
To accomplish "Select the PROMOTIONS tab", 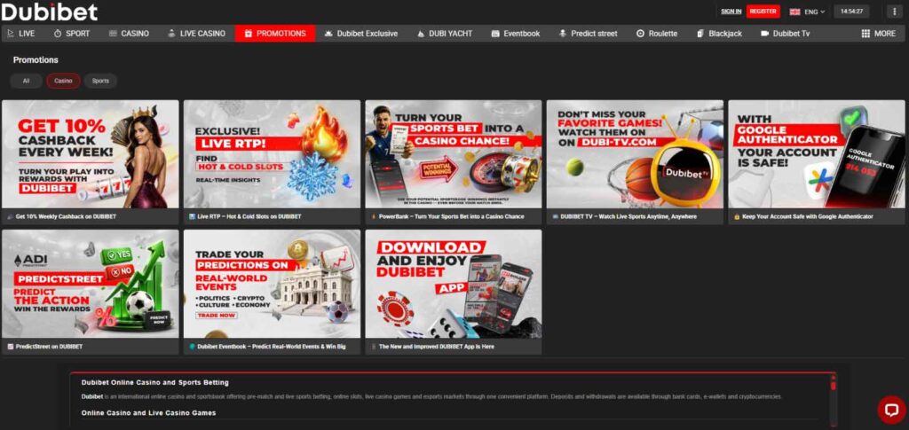I will coord(275,34).
